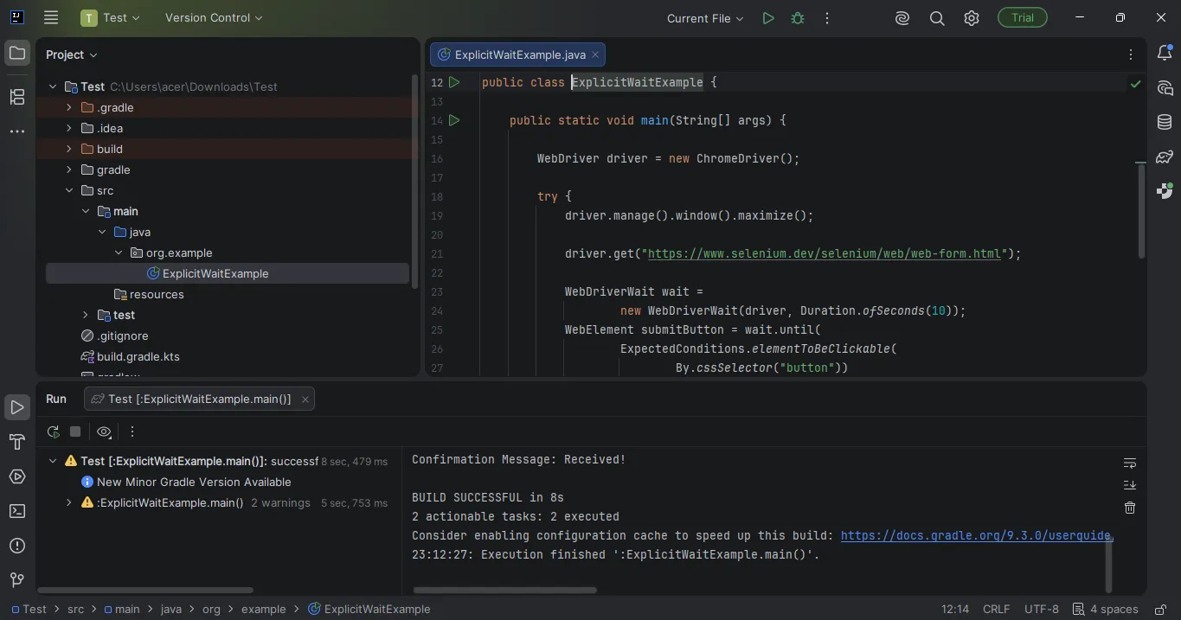Select New Minor Gradle Version Available node
The height and width of the screenshot is (620, 1181).
tap(186, 482)
